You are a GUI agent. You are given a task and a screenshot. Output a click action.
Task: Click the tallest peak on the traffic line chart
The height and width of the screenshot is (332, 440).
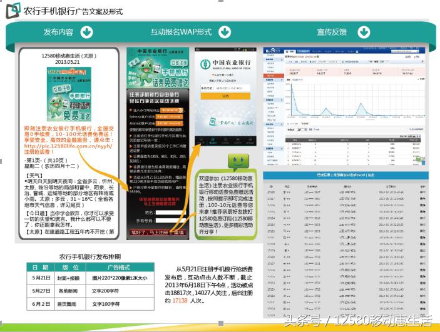pos(292,84)
